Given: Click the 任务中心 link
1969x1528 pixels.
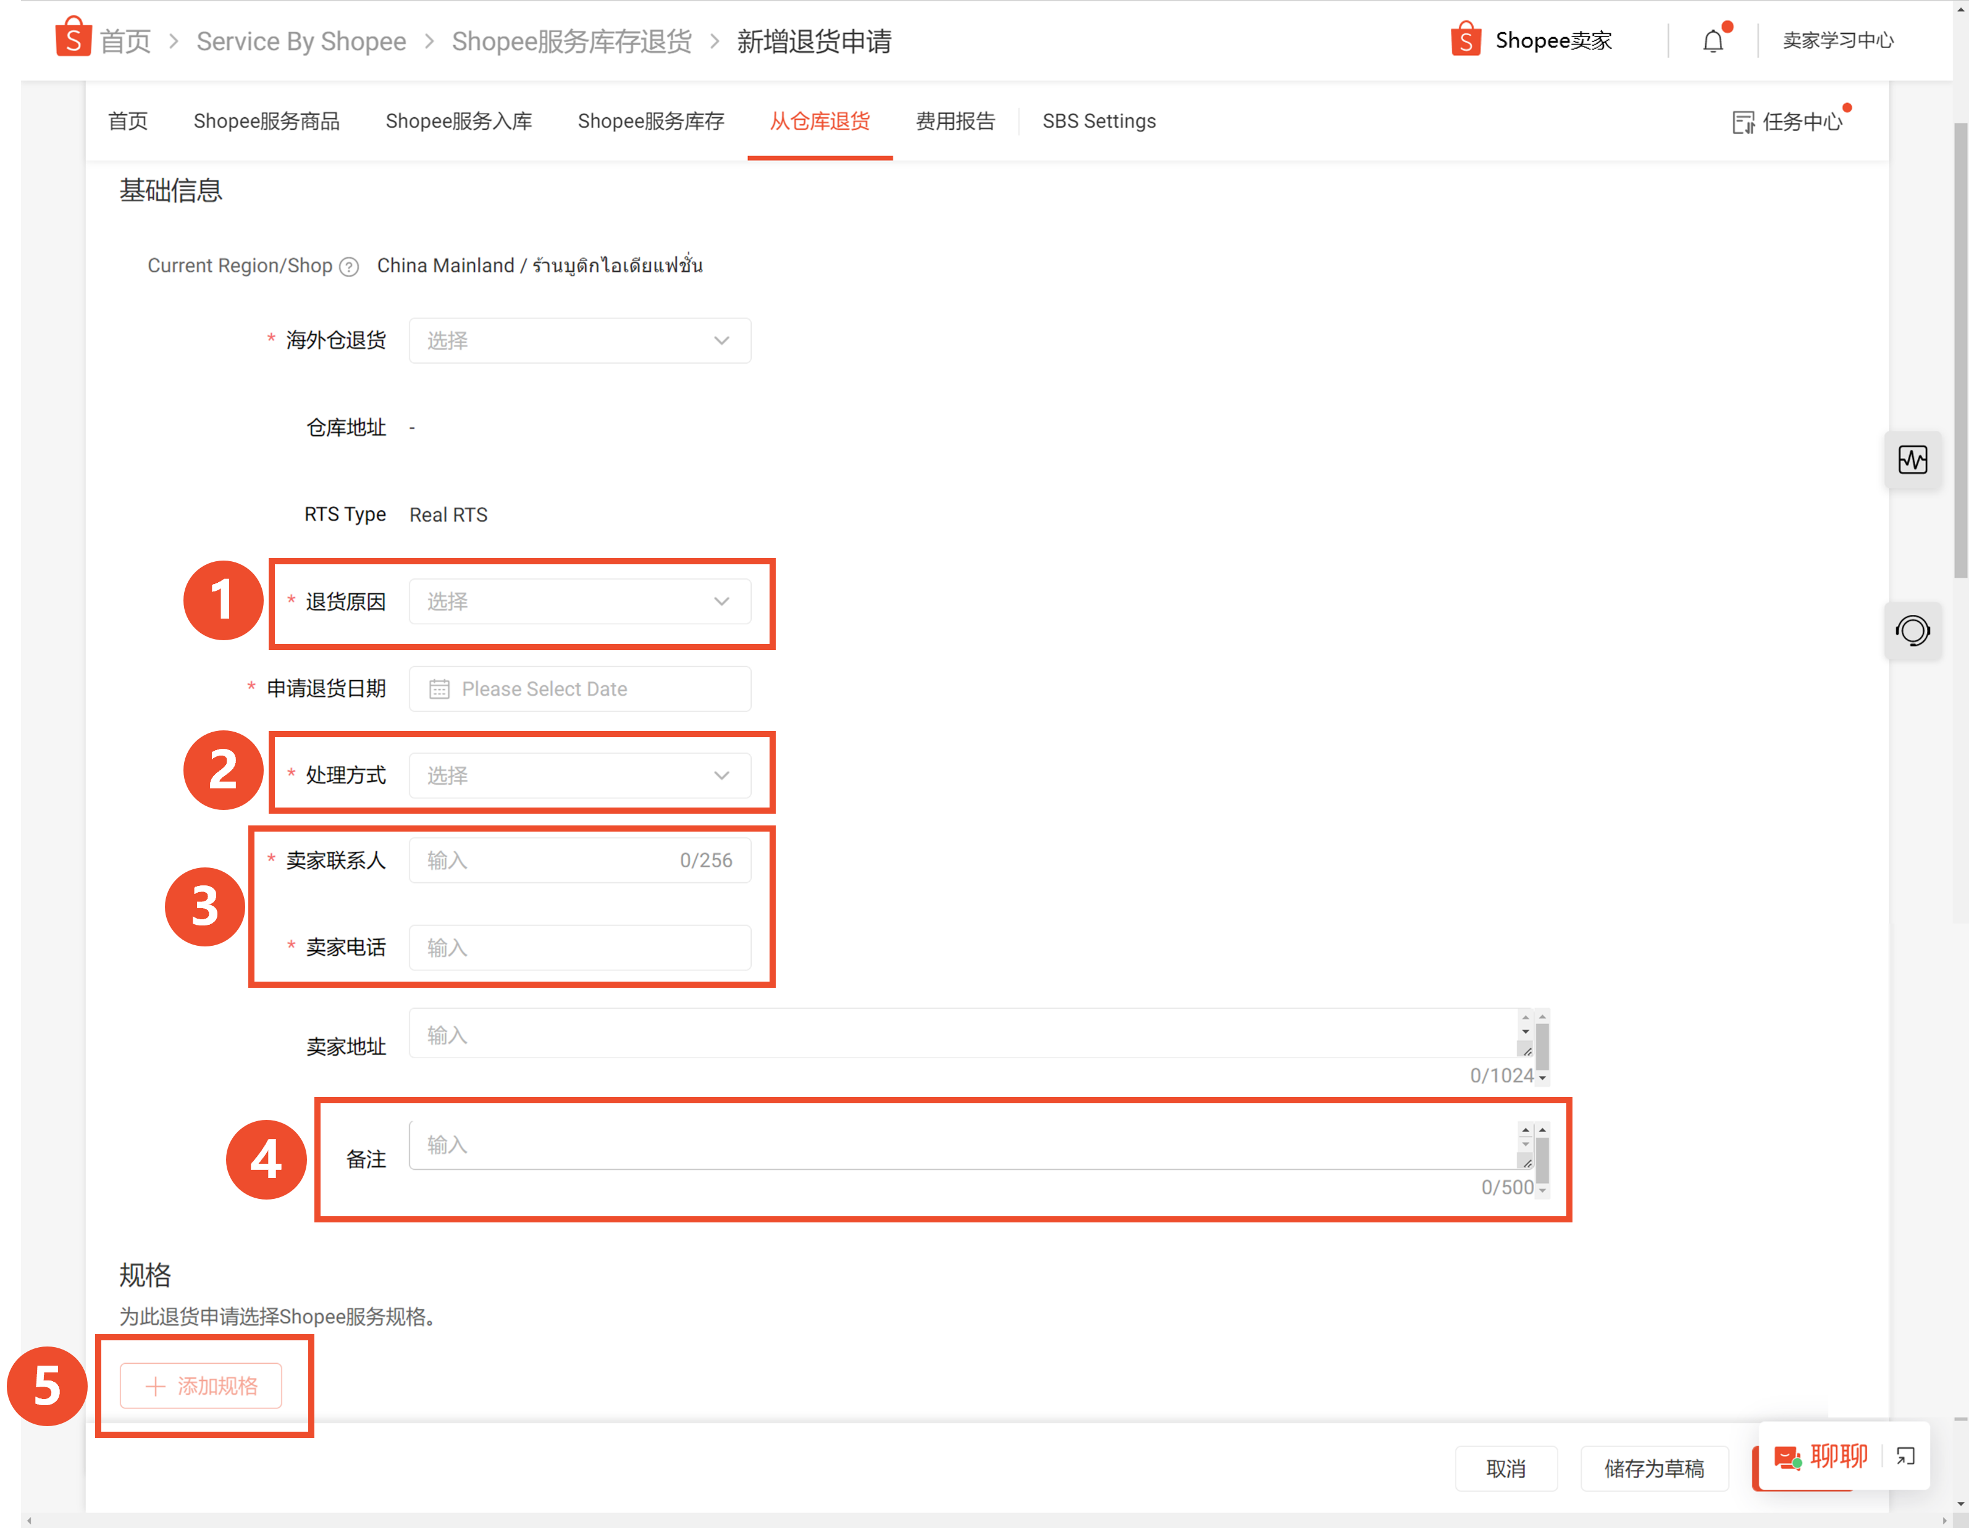Looking at the screenshot, I should [1802, 122].
